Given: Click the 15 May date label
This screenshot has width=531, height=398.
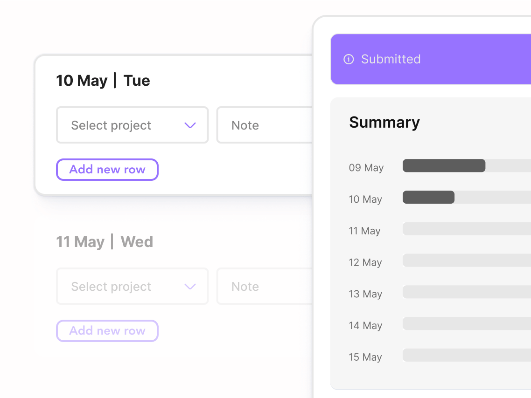Looking at the screenshot, I should [365, 357].
